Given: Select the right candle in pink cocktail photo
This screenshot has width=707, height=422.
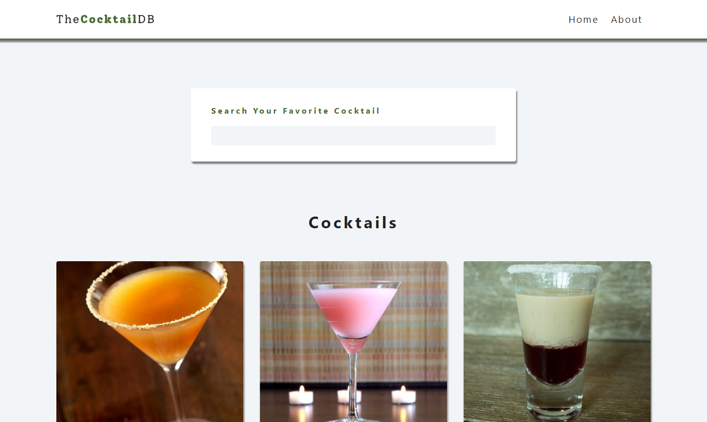Looking at the screenshot, I should 403,395.
